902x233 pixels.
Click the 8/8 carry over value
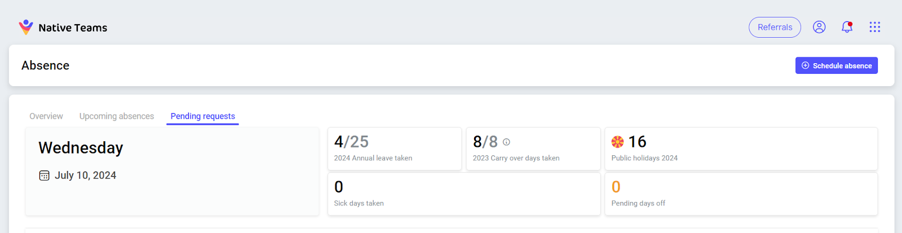(x=485, y=142)
